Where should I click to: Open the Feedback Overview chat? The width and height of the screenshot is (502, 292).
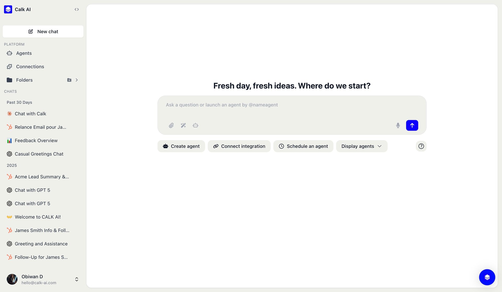(x=36, y=141)
